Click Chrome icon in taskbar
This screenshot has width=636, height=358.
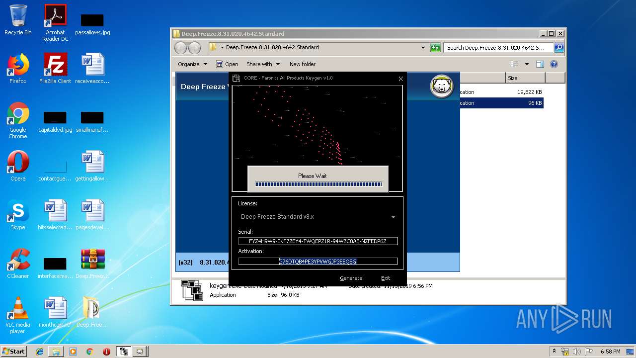coord(89,352)
